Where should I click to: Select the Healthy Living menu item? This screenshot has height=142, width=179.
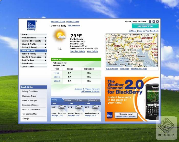(x=34, y=50)
